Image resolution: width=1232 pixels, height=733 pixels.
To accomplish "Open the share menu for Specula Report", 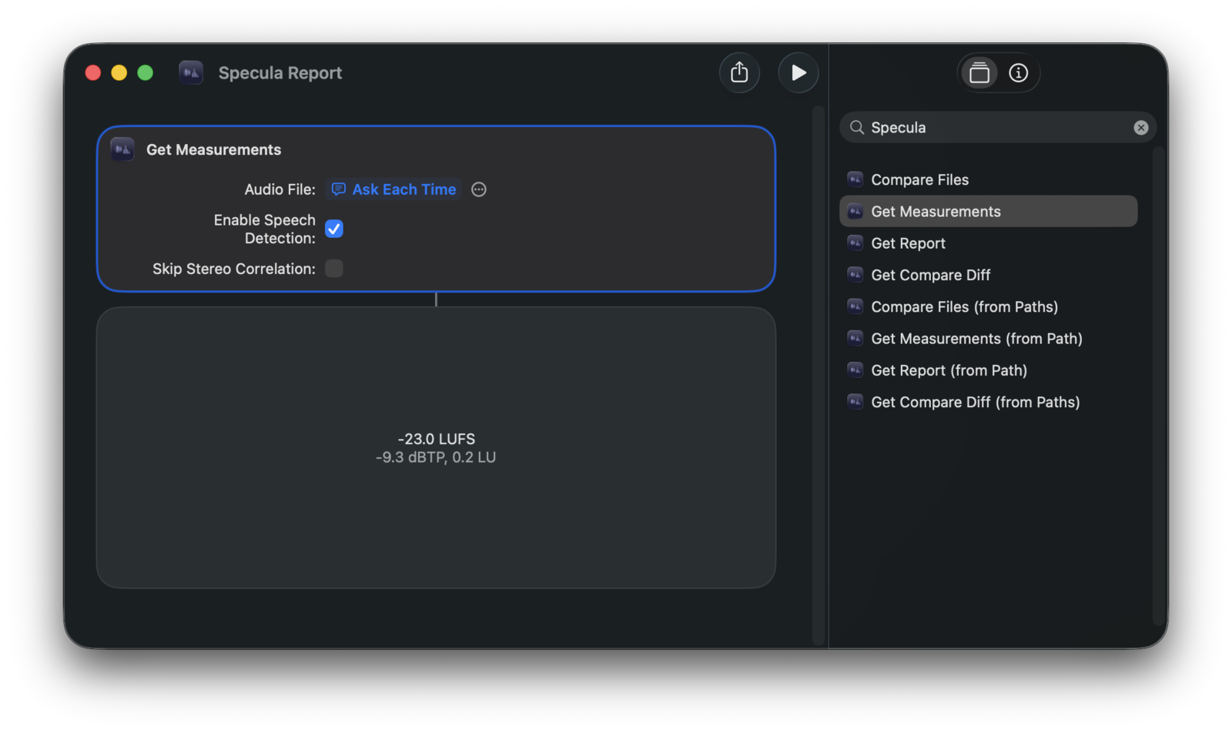I will (x=739, y=72).
